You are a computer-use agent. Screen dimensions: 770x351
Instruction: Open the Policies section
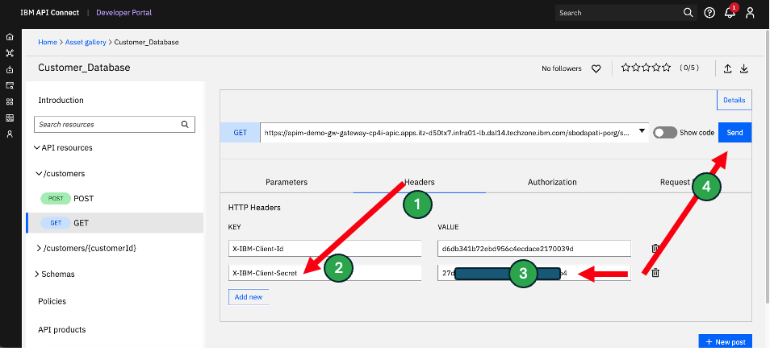(52, 301)
